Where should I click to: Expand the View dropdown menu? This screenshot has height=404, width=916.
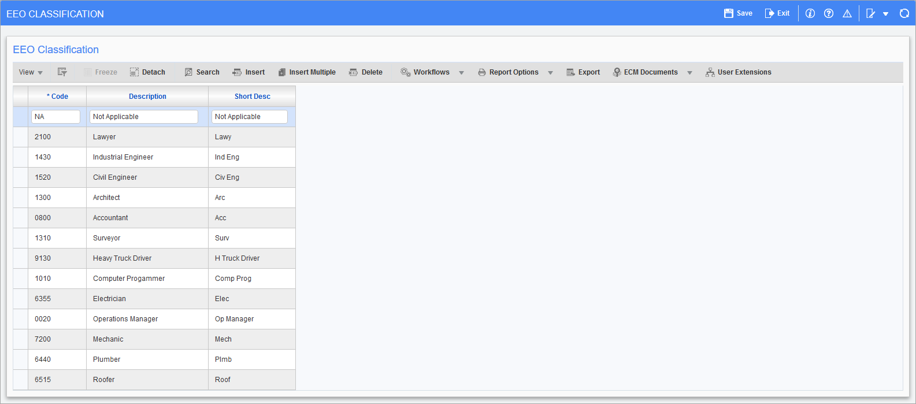(31, 72)
